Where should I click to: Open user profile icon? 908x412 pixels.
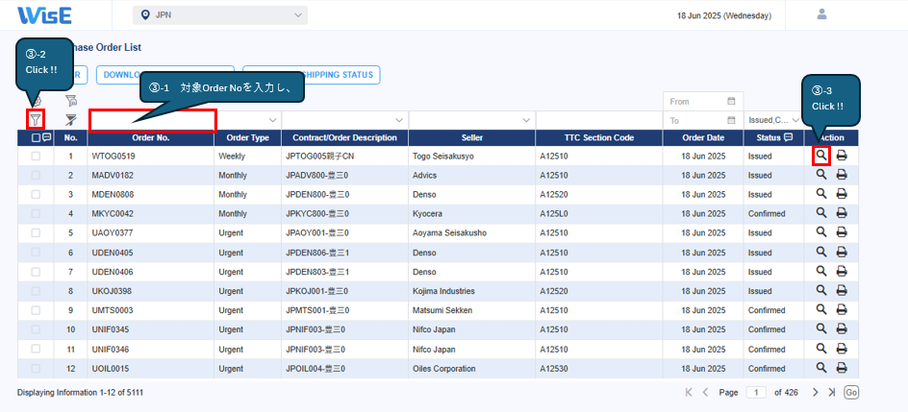821,14
